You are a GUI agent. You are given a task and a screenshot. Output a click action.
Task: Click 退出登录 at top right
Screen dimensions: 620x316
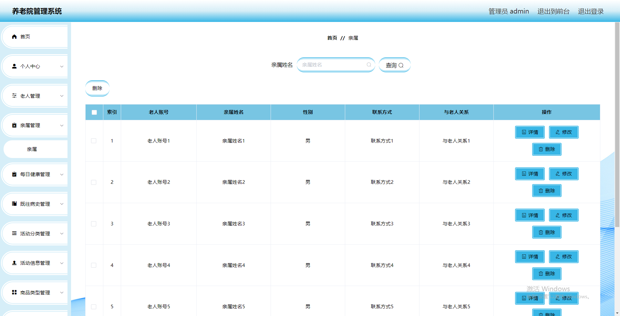coord(591,11)
